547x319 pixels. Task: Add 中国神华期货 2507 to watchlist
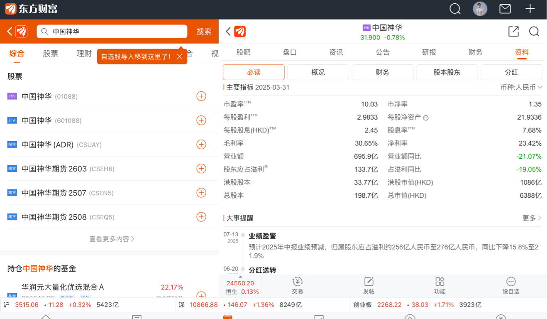(x=201, y=193)
